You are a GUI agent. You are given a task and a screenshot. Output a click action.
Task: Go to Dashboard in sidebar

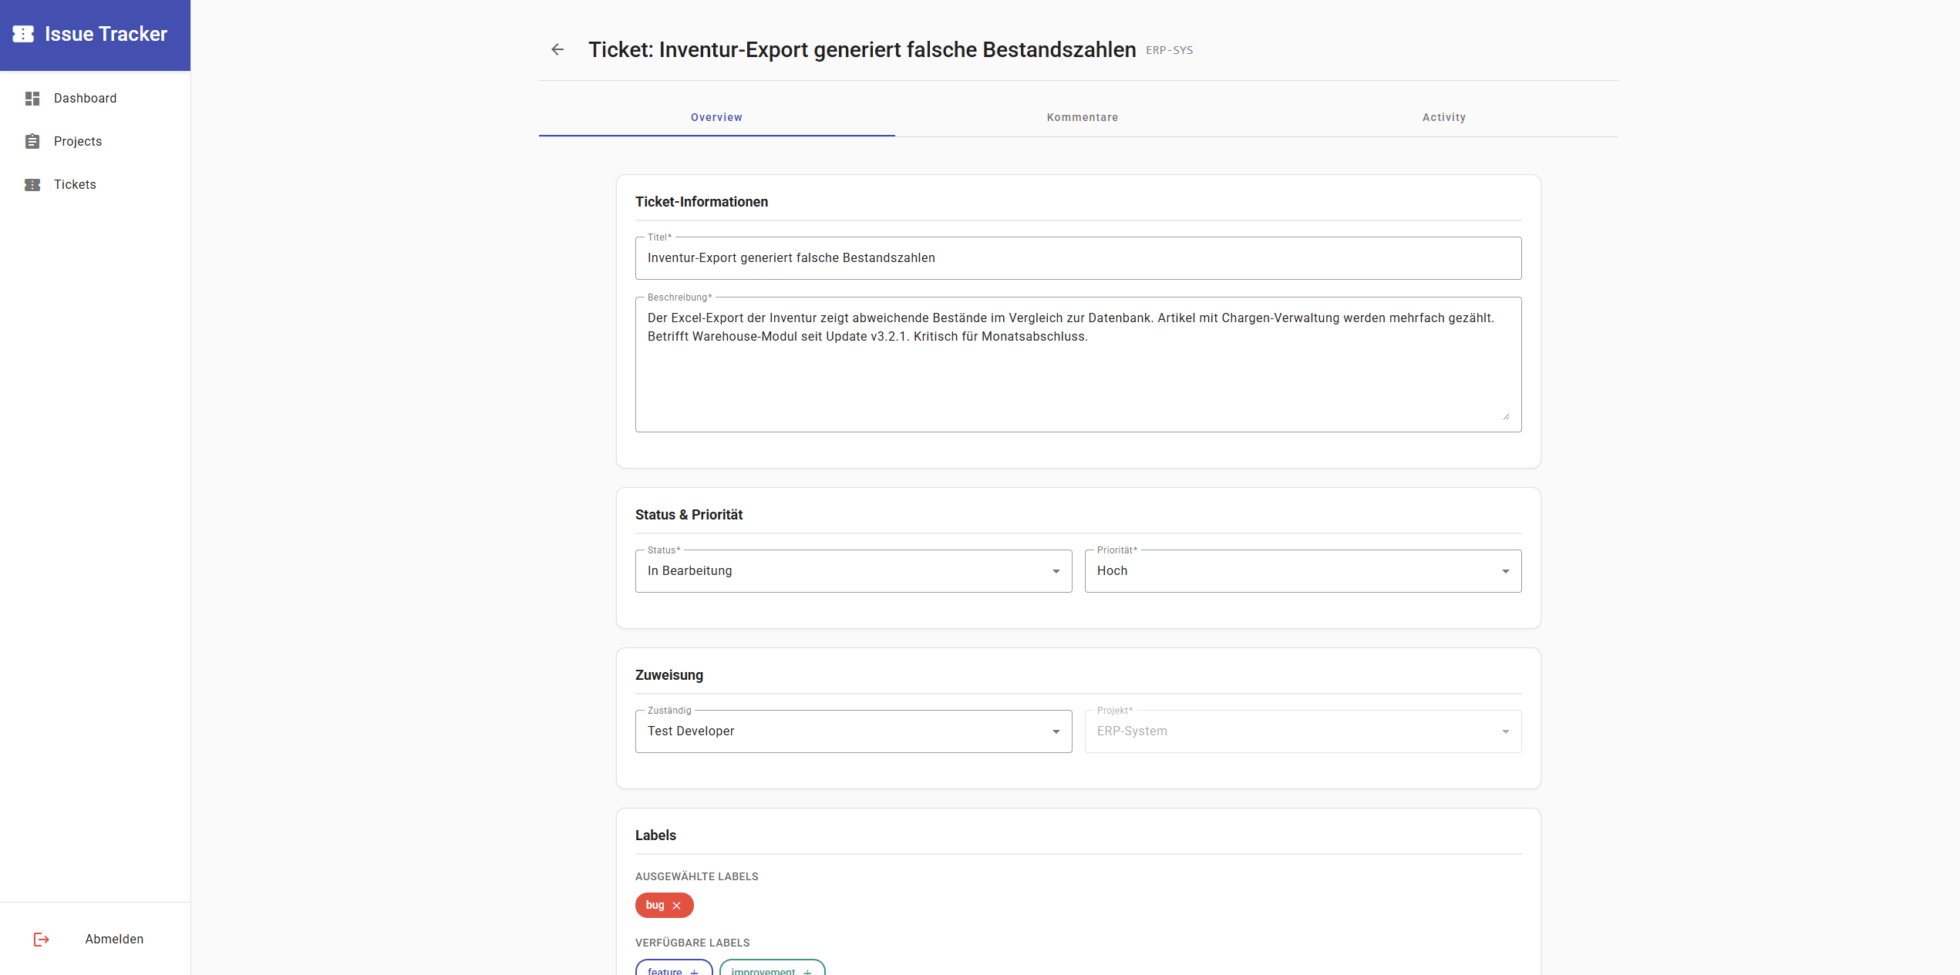[x=96, y=99]
